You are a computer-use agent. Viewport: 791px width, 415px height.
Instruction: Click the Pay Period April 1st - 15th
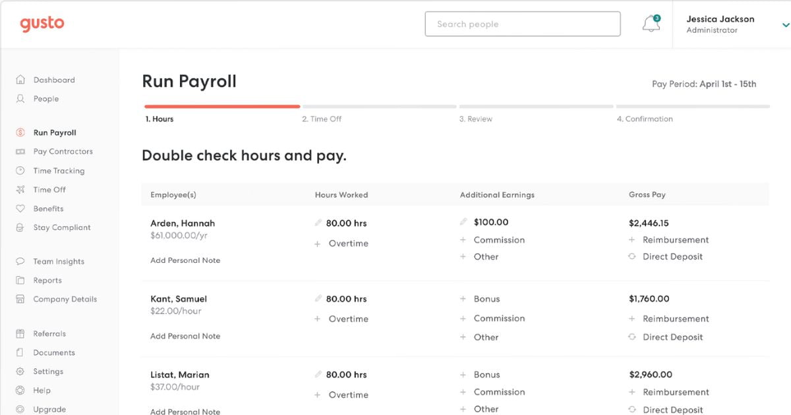(704, 84)
